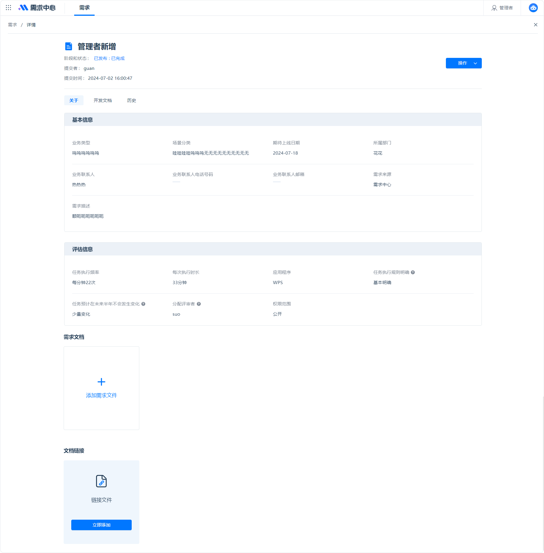
Task: Click the 操作 button
Action: (462, 63)
